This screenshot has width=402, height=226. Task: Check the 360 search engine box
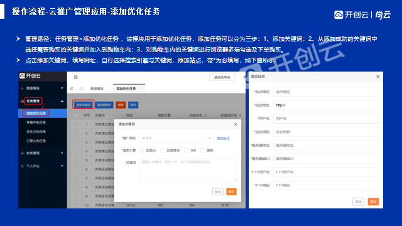tap(186, 151)
